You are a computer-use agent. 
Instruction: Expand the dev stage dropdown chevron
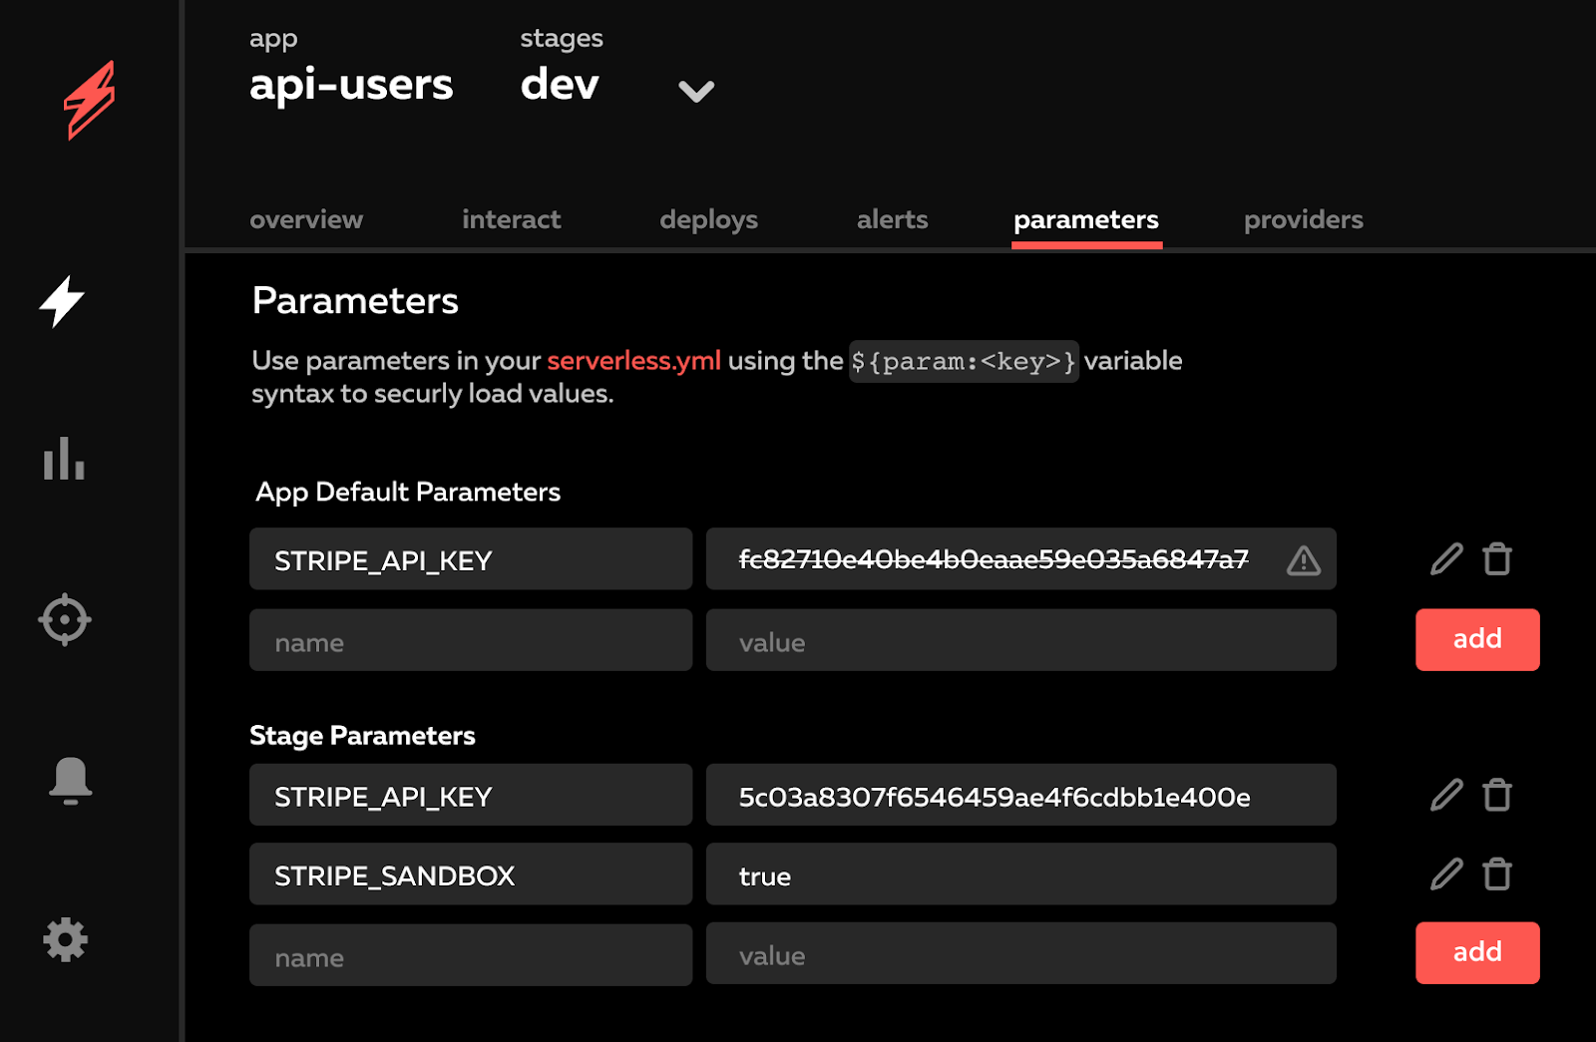pyautogui.click(x=695, y=92)
